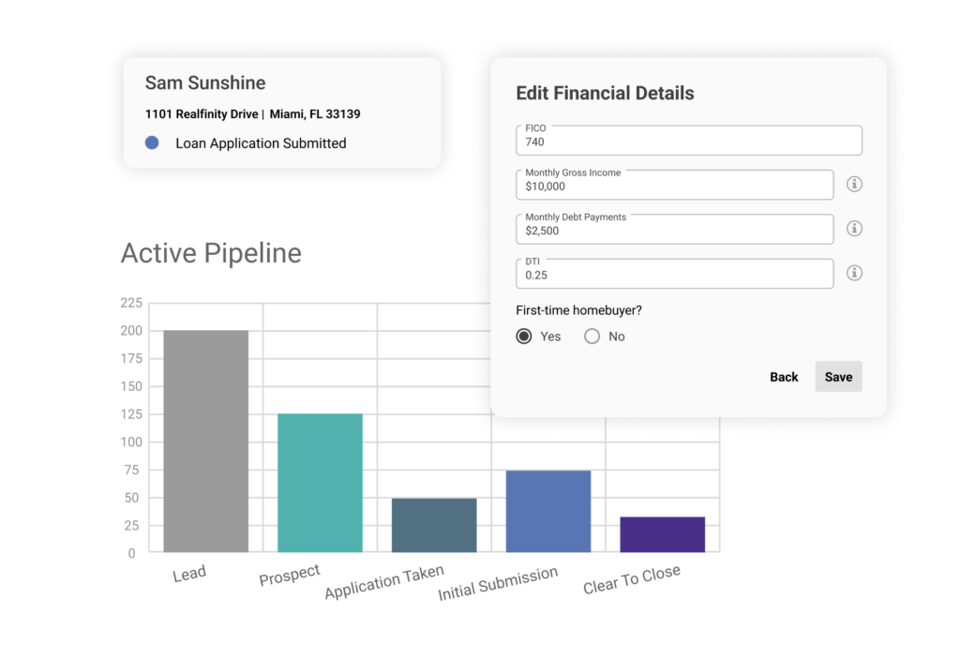Viewport: 960px width, 659px height.
Task: Click the blue Loan Application Submitted status dot
Action: coord(152,142)
